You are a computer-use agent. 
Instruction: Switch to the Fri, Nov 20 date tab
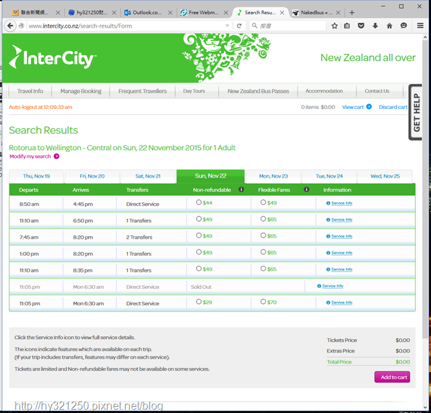tap(92, 176)
